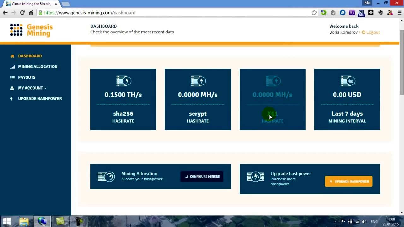This screenshot has height=227, width=404.
Task: Click the Me profile button in the title bar
Action: [367, 3]
